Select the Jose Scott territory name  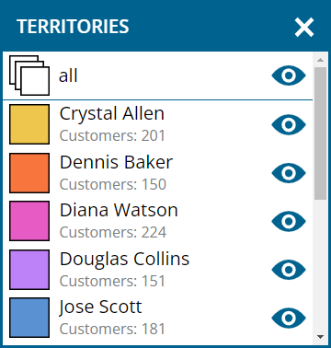click(x=100, y=307)
